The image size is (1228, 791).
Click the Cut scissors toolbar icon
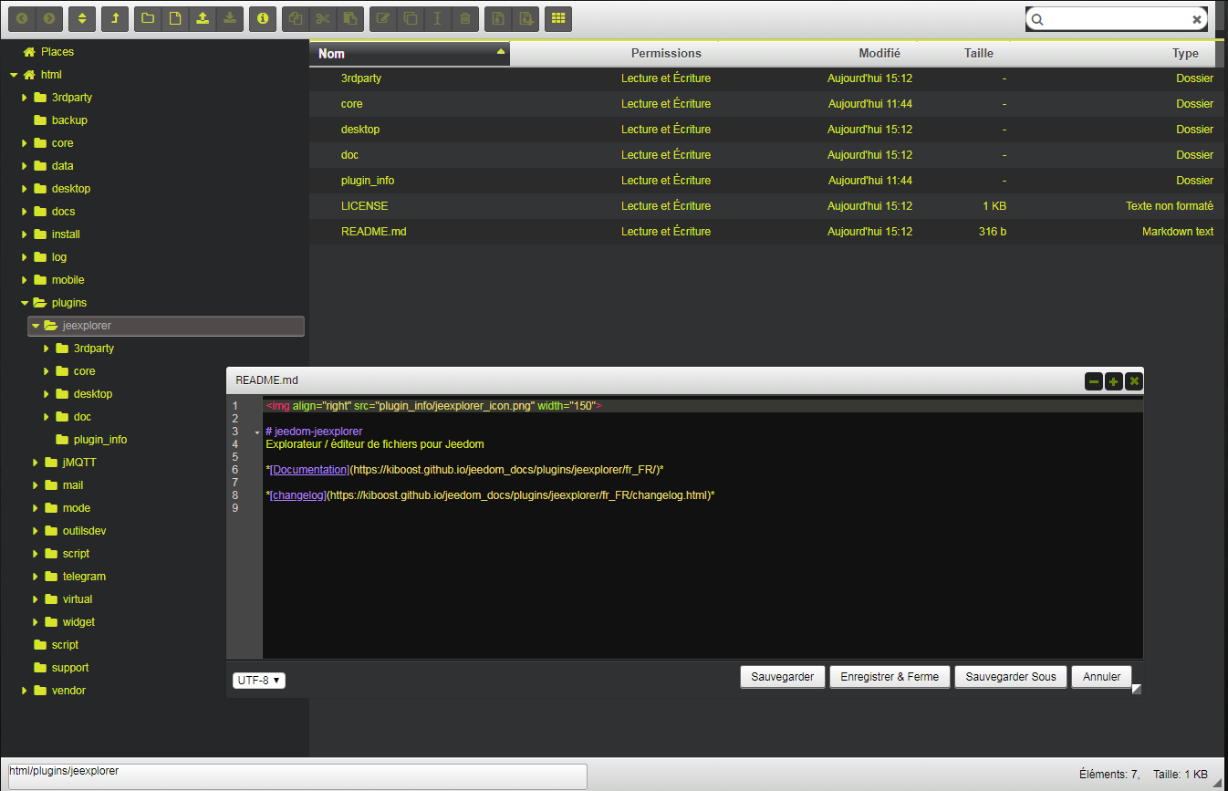[323, 18]
